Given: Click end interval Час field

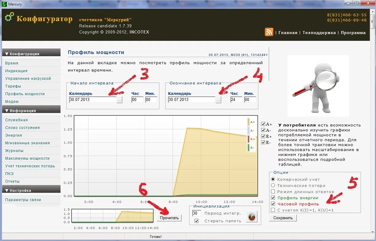Looking at the screenshot, I should [x=236, y=100].
